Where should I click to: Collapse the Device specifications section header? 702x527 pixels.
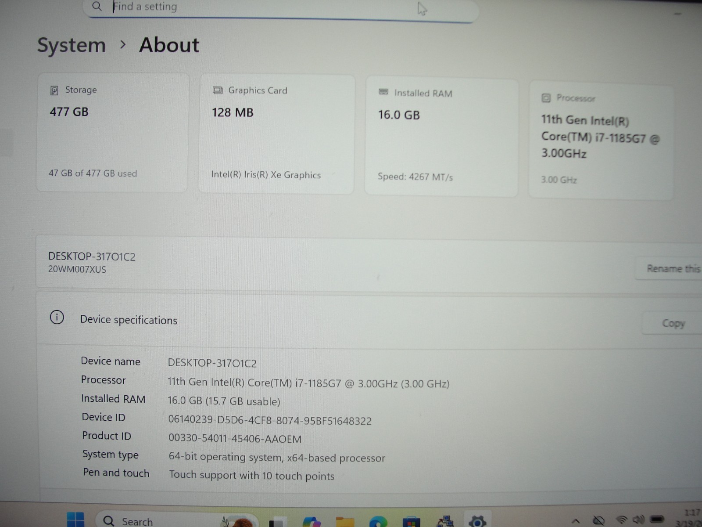[x=369, y=320]
